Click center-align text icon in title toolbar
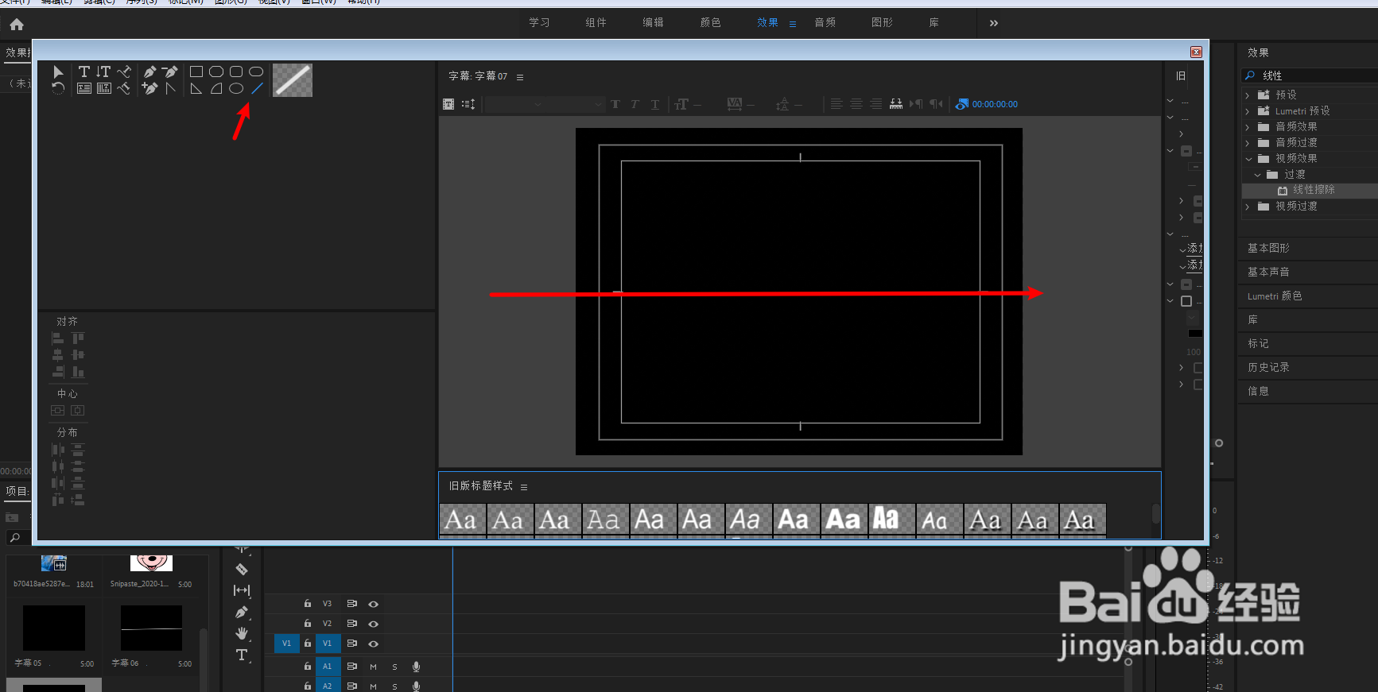Screen dimensions: 1378x692 (856, 104)
